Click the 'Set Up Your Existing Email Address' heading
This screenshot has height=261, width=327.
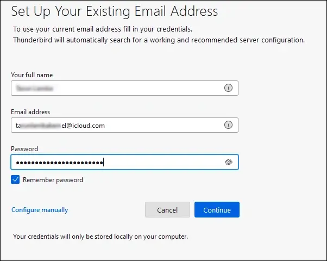pyautogui.click(x=115, y=11)
